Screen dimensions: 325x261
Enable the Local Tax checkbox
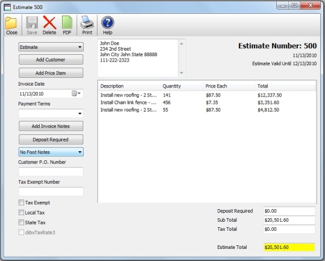21,212
